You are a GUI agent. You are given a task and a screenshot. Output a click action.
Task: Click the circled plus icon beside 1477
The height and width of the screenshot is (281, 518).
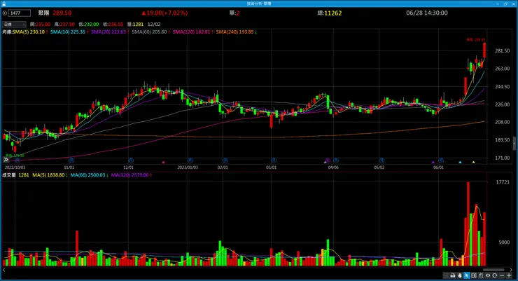click(x=5, y=13)
